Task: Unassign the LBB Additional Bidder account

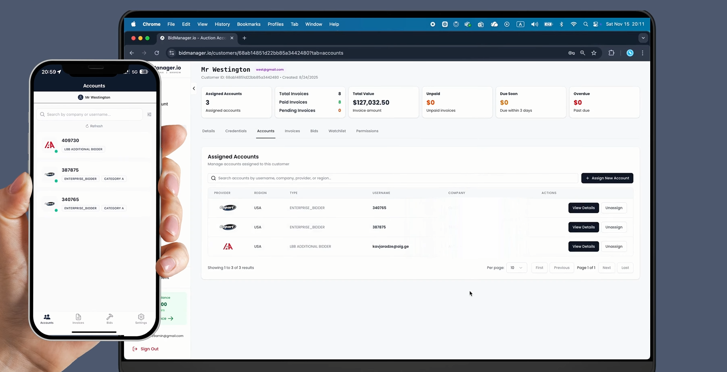Action: (613, 246)
